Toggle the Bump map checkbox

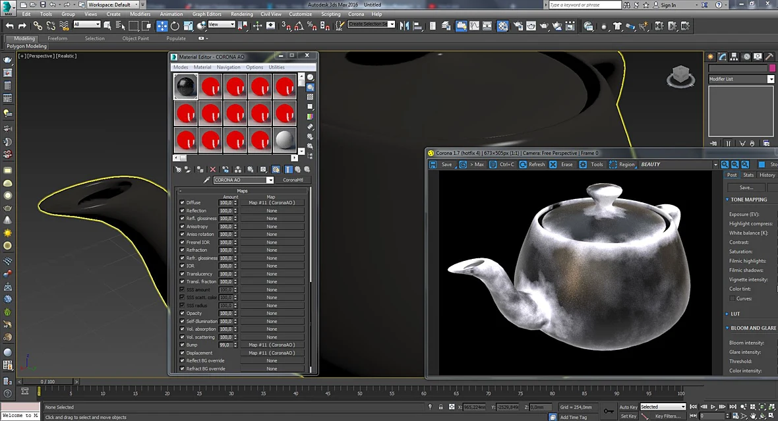point(182,345)
